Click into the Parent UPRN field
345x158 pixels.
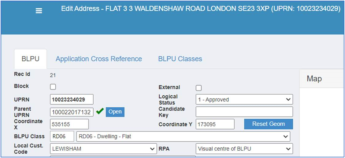click(x=72, y=112)
